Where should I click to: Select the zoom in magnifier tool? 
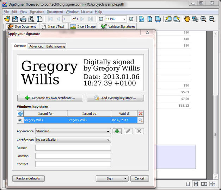tap(203, 19)
